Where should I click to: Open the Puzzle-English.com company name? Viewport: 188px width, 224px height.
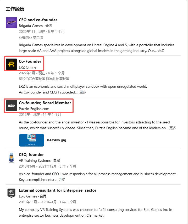34,109
